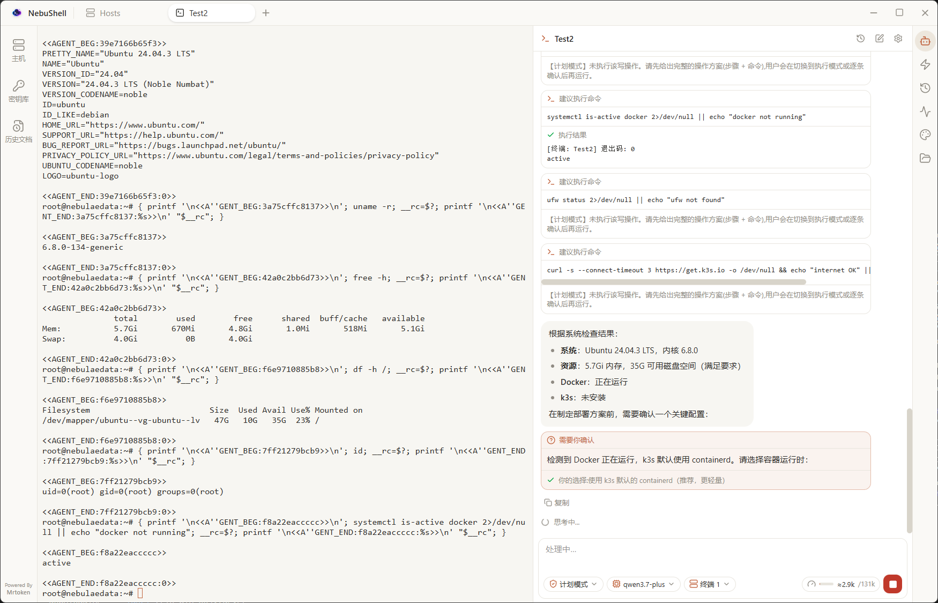Click the systemctl is-active docker command text

tap(676, 117)
